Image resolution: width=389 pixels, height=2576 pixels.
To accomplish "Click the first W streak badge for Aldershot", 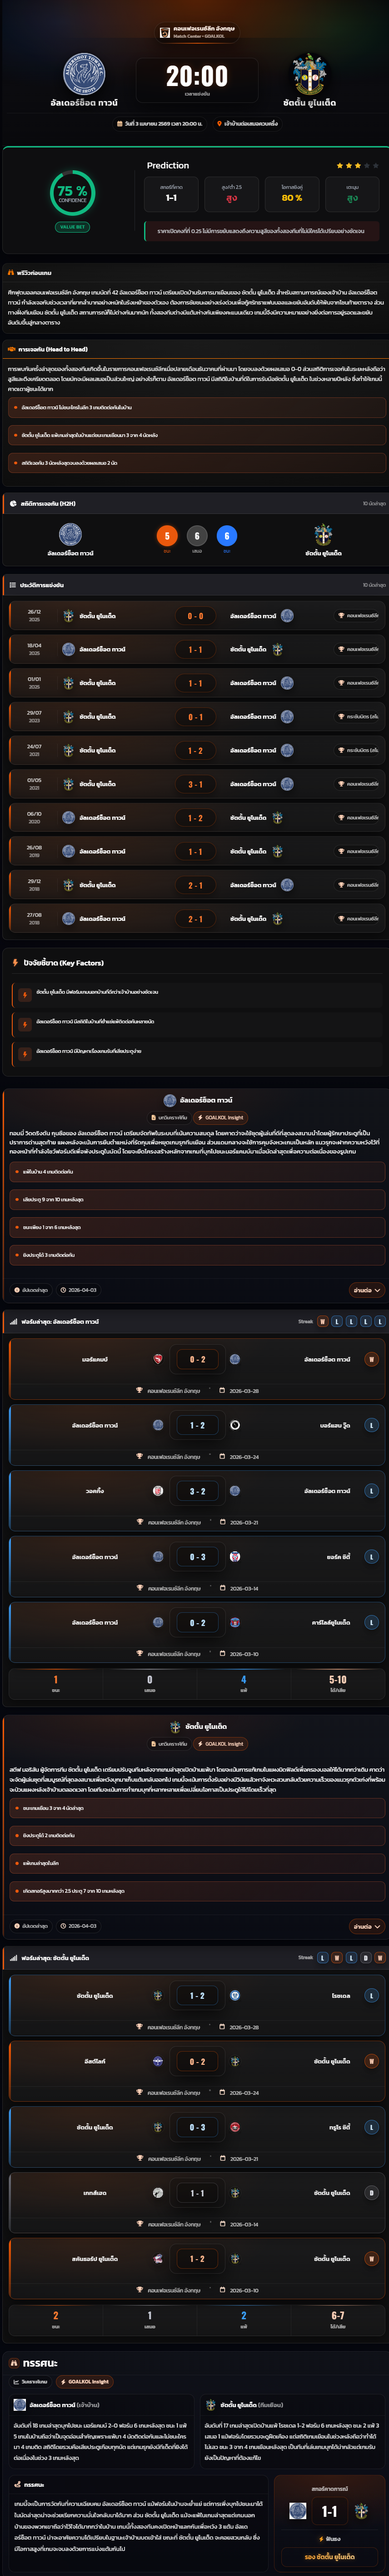I will coord(322,1321).
